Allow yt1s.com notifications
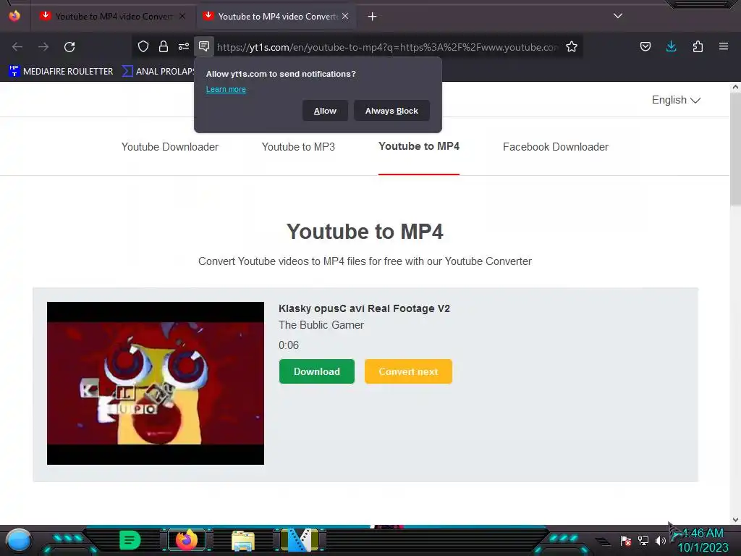741x556 pixels. pyautogui.click(x=325, y=111)
